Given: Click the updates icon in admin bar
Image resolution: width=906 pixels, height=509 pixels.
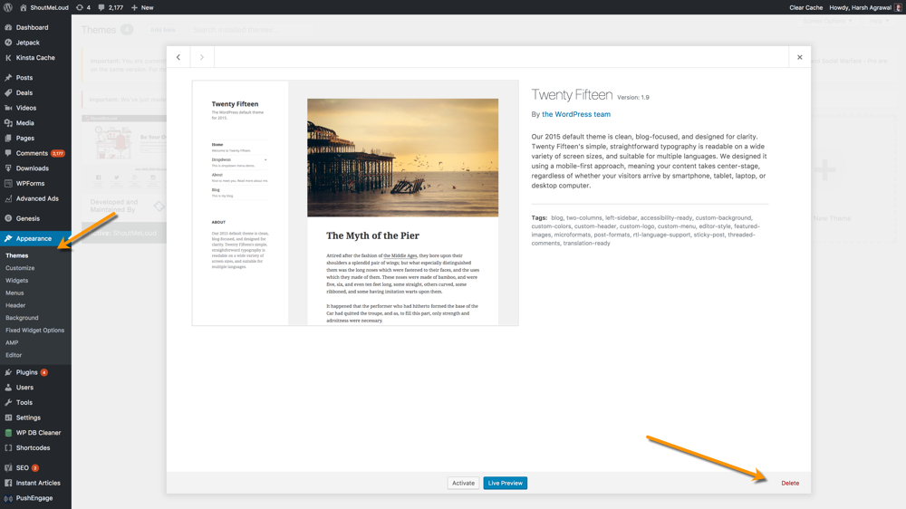Looking at the screenshot, I should tap(80, 7).
